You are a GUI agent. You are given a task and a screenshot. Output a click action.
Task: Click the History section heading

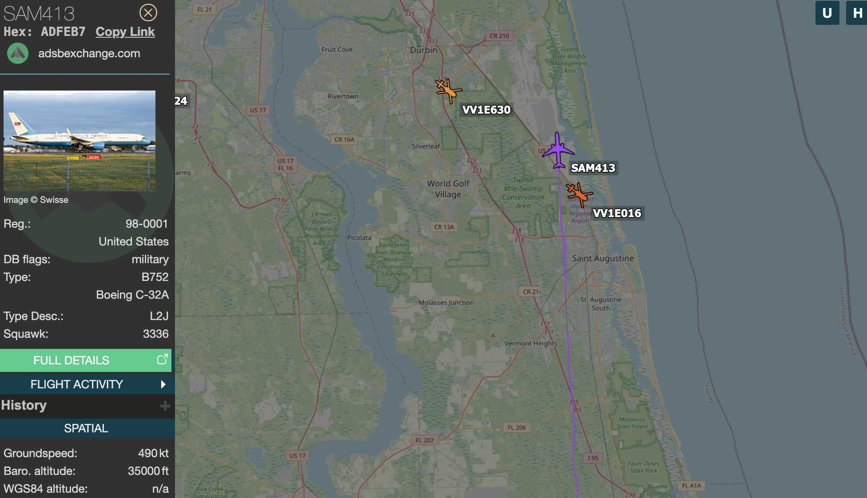click(x=24, y=405)
